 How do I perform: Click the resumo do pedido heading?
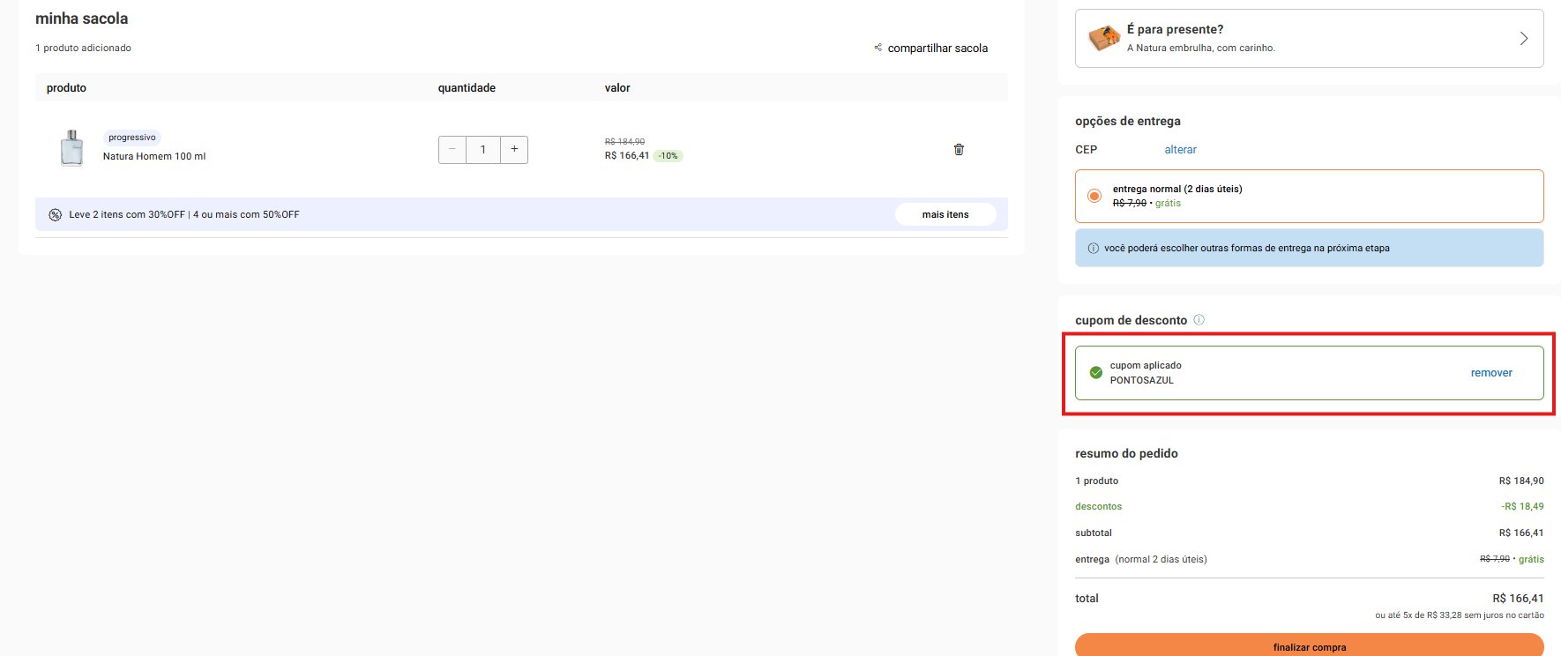coord(1126,453)
